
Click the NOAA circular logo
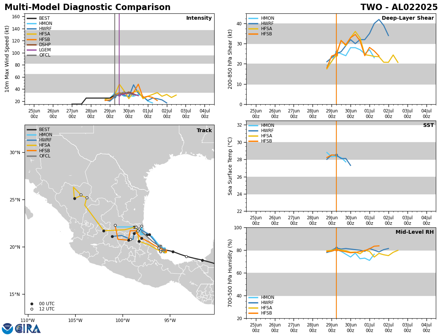(7, 329)
